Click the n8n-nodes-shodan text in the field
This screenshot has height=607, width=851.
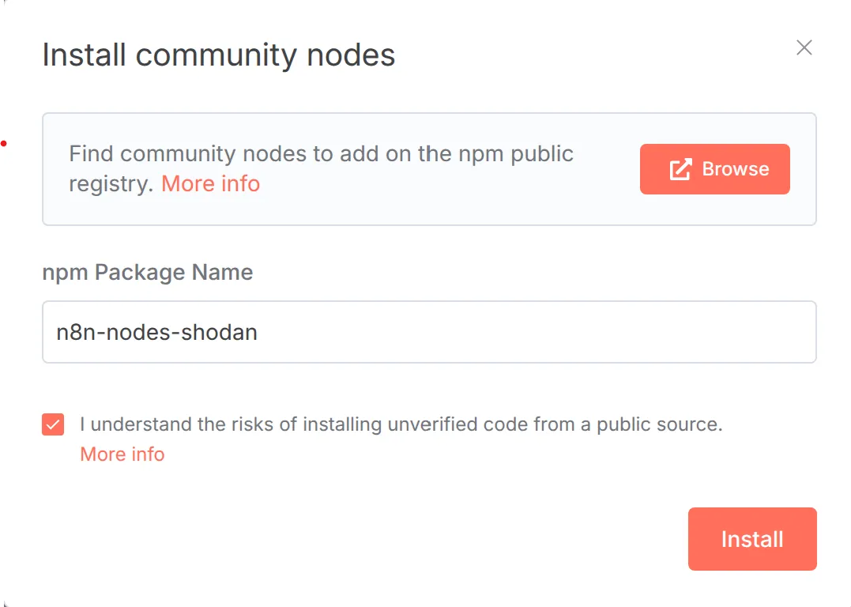pos(156,332)
